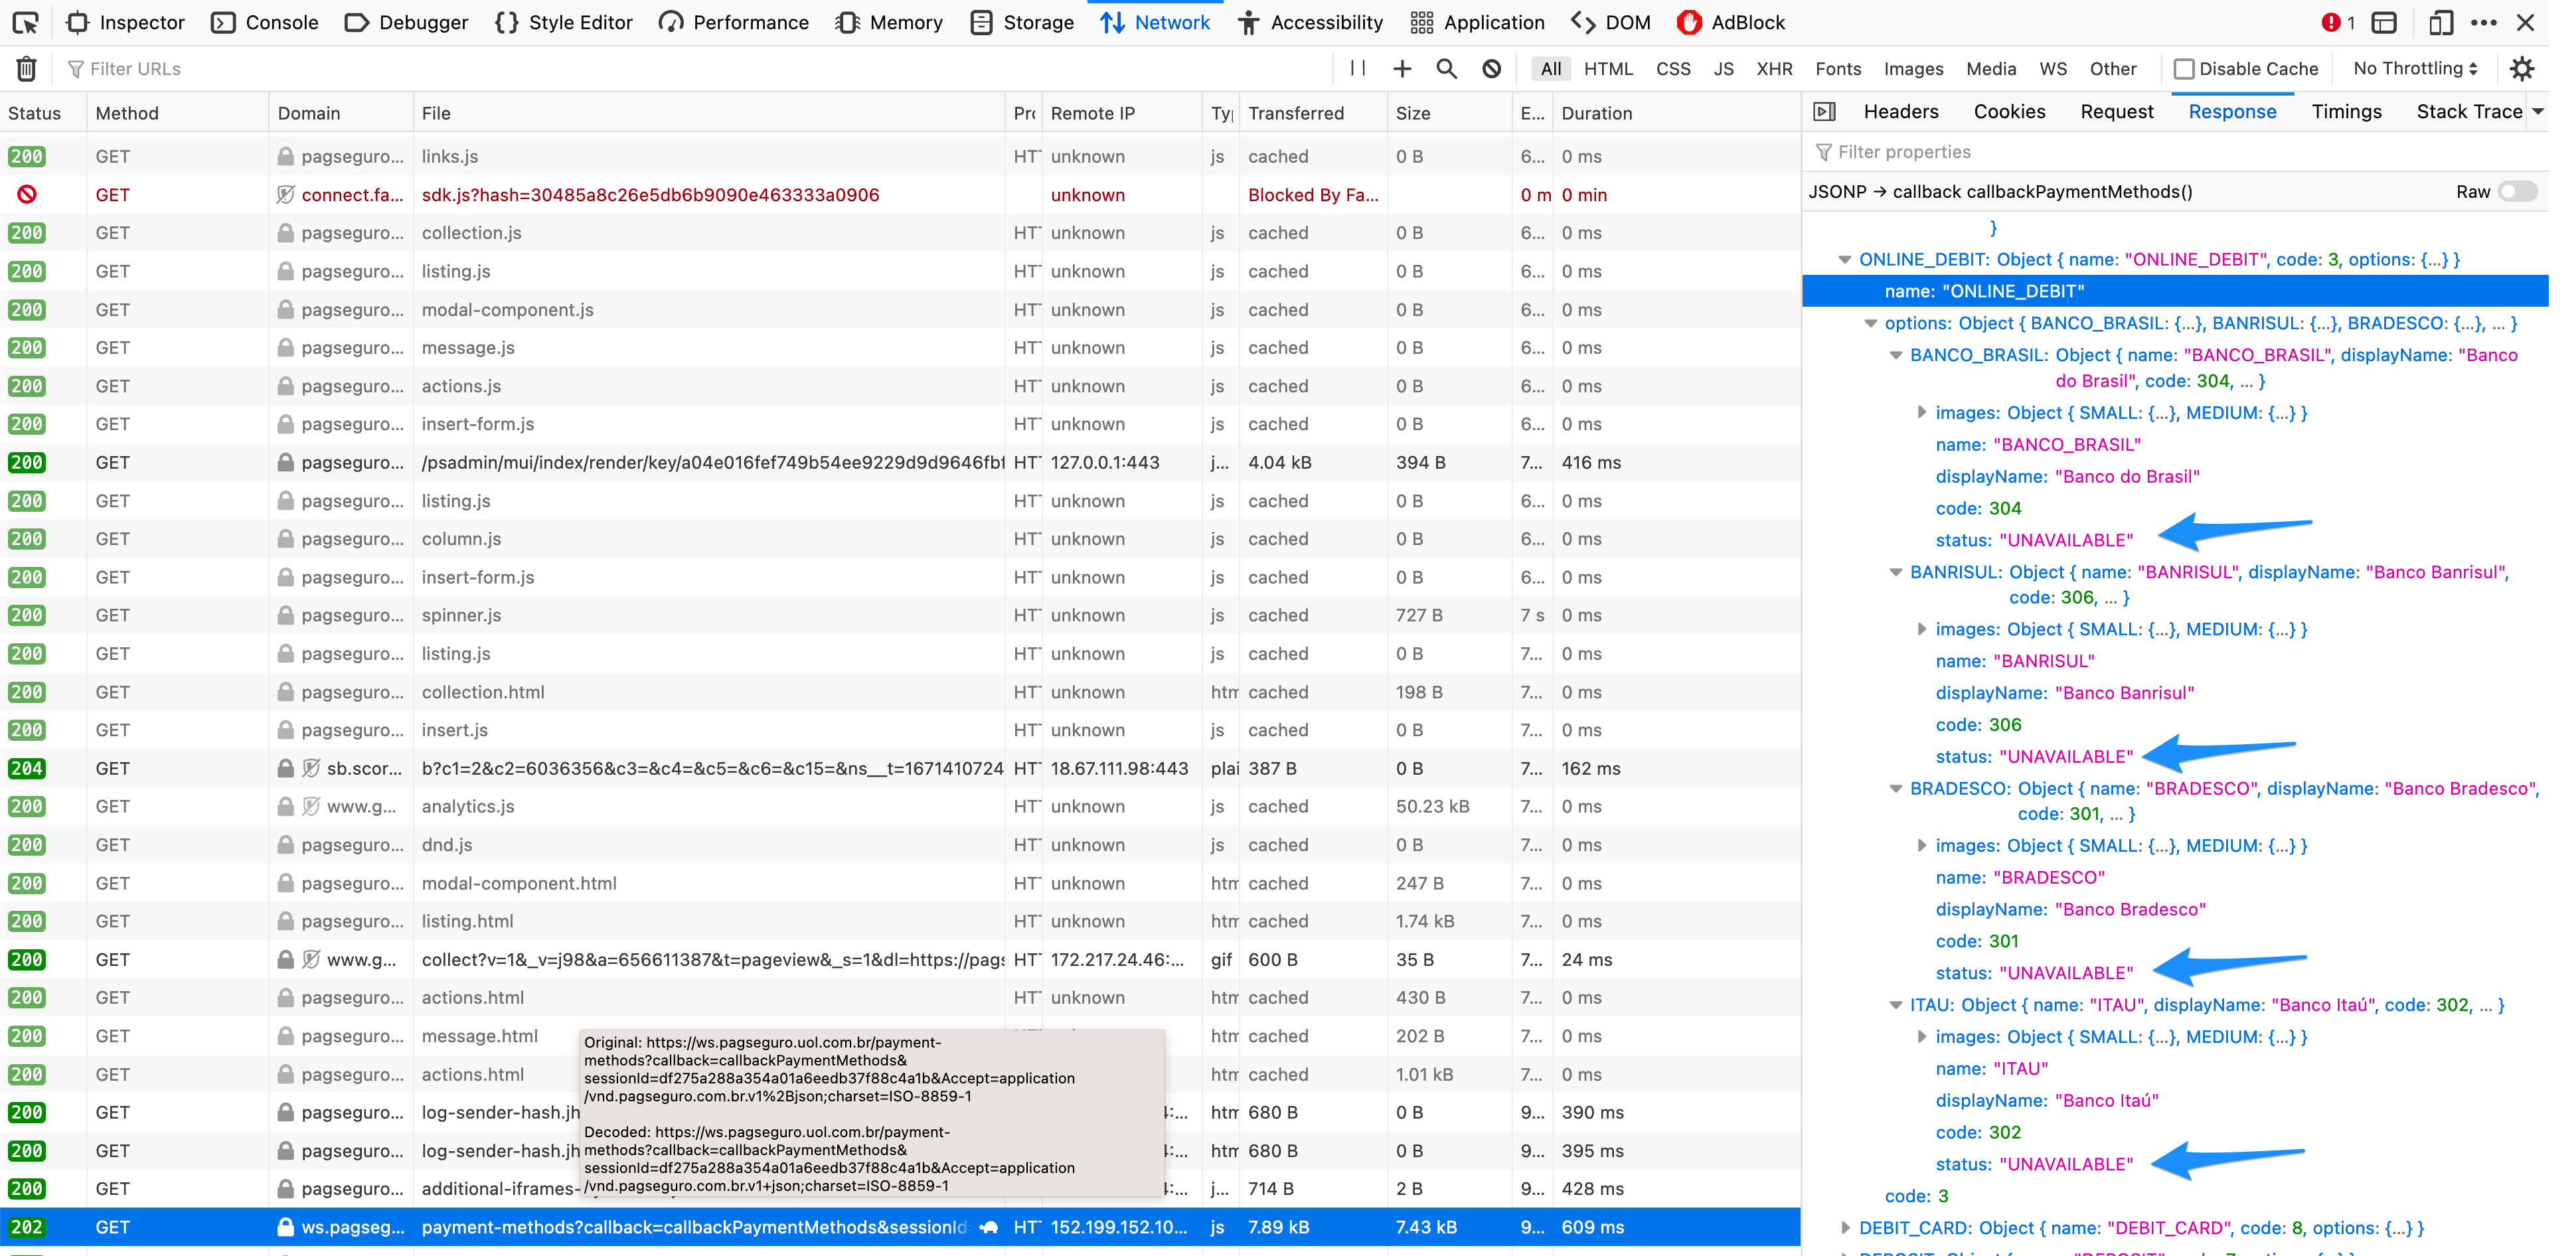Screen dimensions: 2576x1256
Task: Filter requests by XHR type
Action: click(x=1774, y=69)
